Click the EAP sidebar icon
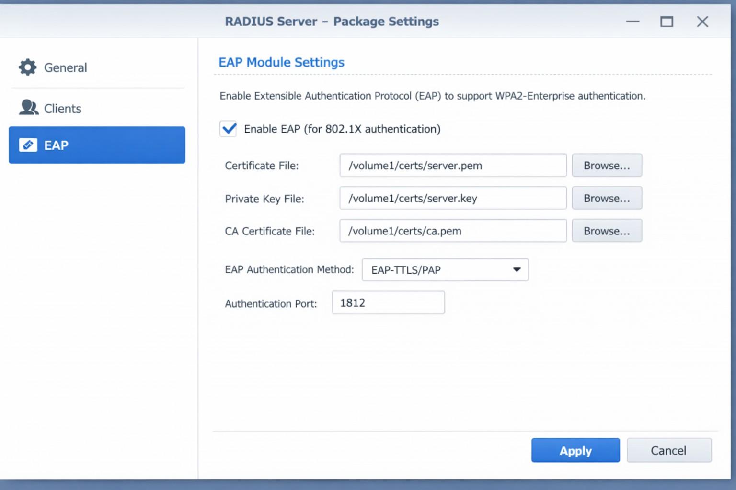Image resolution: width=736 pixels, height=490 pixels. (x=28, y=145)
